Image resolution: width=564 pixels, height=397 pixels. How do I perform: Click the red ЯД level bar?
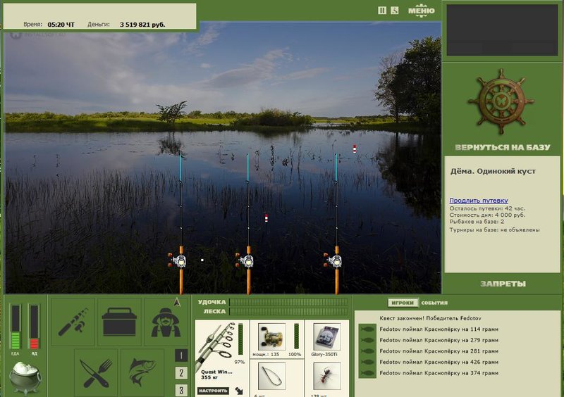point(34,327)
